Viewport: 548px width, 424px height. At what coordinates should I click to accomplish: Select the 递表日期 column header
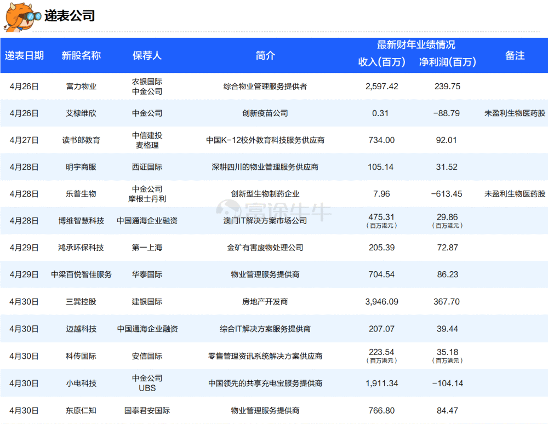click(x=24, y=55)
